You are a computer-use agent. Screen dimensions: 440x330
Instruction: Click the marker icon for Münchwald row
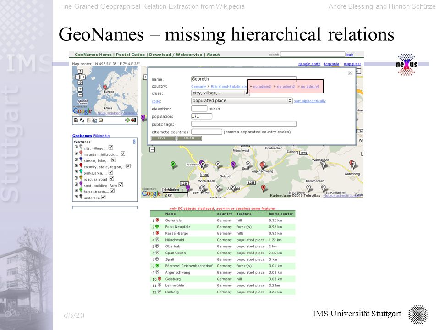tap(157, 240)
